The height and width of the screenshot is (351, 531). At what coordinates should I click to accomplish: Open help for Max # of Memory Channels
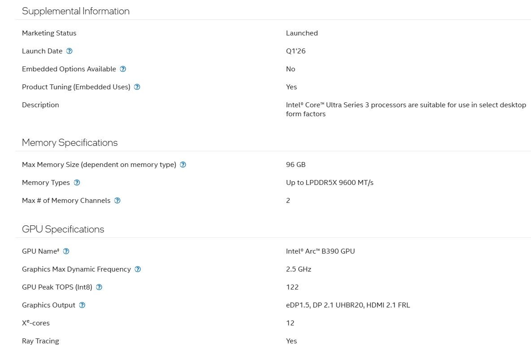tap(118, 201)
